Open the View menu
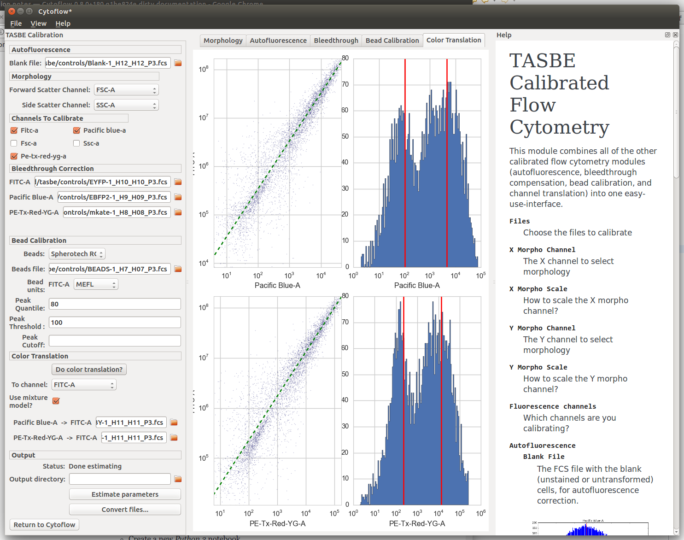The width and height of the screenshot is (684, 540). click(38, 23)
